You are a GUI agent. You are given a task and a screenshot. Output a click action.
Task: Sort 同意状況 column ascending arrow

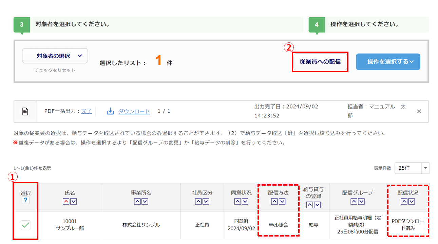pyautogui.click(x=237, y=202)
